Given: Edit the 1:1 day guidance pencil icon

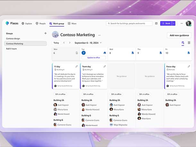Looking at the screenshot, I should pos(77,66).
